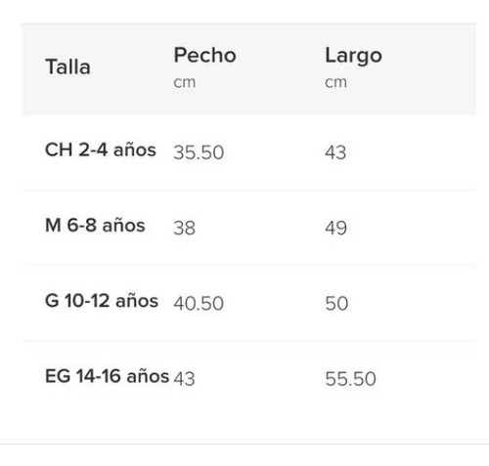Click the cm unit under Pecho
The image size is (489, 466).
185,82
